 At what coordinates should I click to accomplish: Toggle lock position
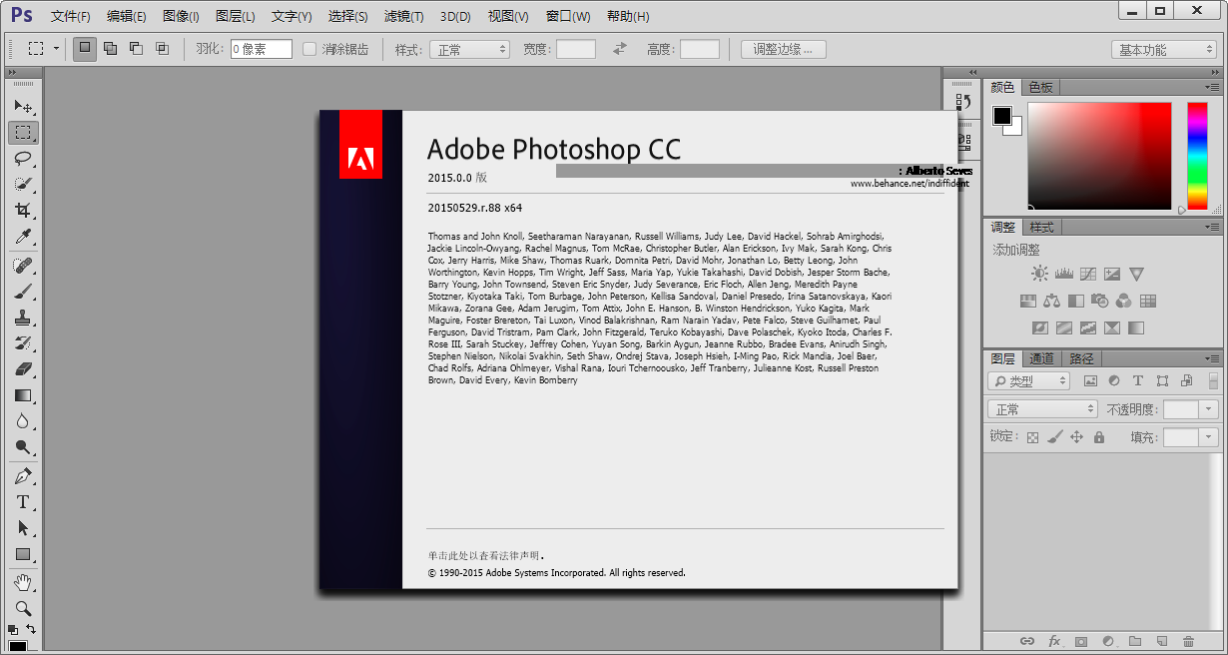1077,437
